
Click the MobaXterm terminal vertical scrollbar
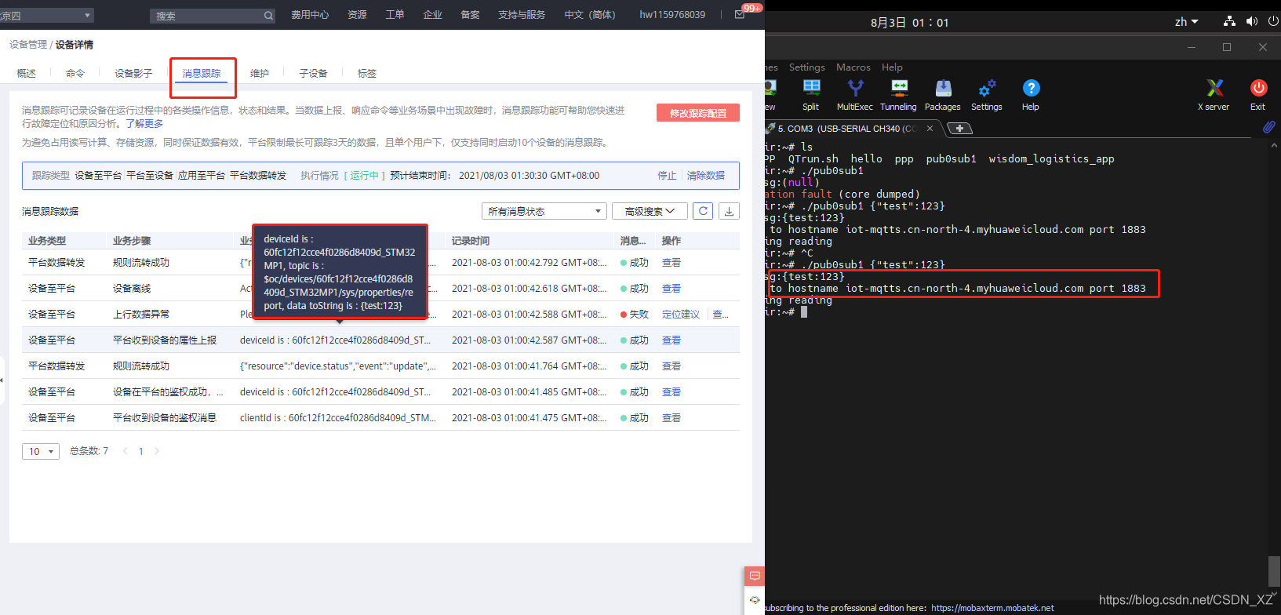click(1274, 570)
